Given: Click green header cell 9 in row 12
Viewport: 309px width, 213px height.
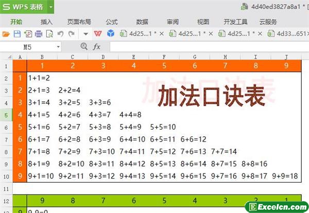Looking at the screenshot, I should (42, 201).
